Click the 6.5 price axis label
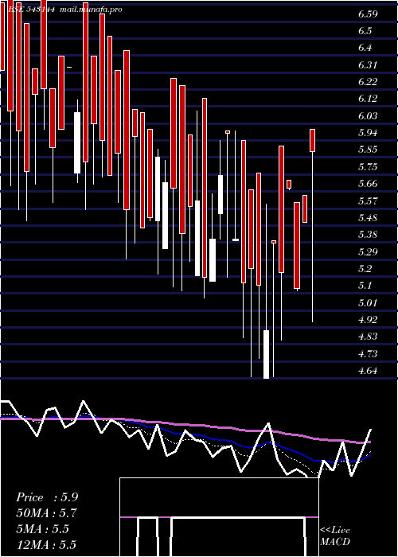398x557 pixels. pyautogui.click(x=365, y=31)
